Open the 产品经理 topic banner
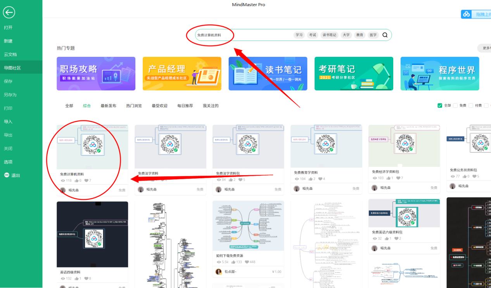Viewport: 491px width, 288px height. [182, 73]
